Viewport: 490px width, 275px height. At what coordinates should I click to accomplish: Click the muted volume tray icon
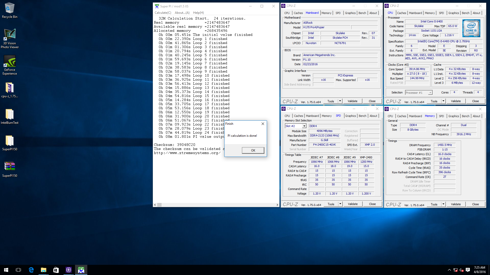pyautogui.click(x=461, y=270)
